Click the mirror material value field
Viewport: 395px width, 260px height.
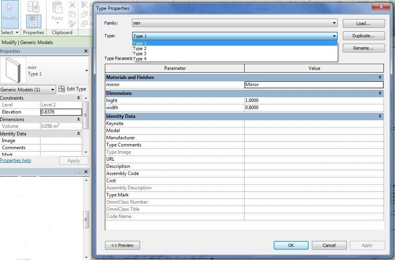point(314,85)
